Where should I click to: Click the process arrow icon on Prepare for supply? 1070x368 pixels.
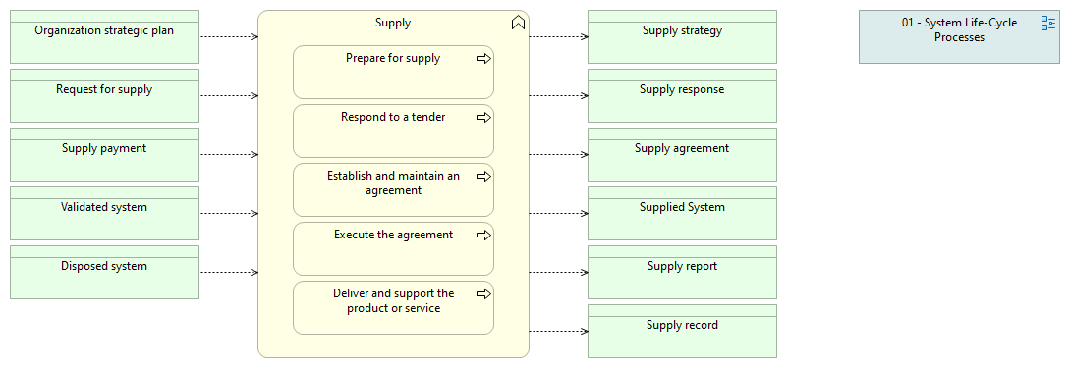coord(483,59)
